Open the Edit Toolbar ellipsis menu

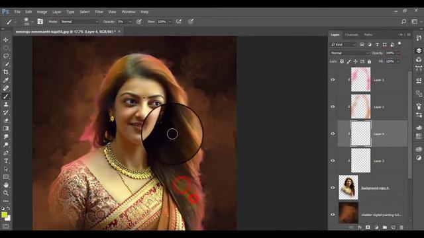[6, 201]
